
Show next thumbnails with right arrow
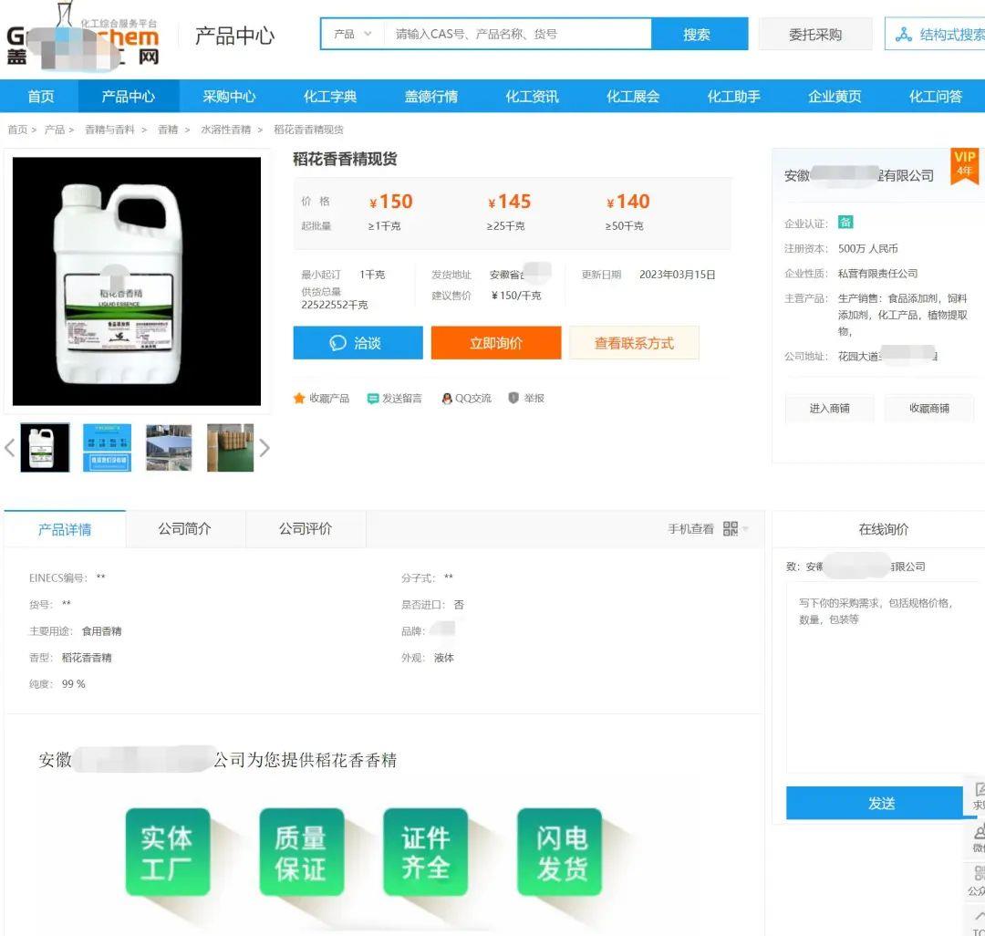pyautogui.click(x=264, y=448)
